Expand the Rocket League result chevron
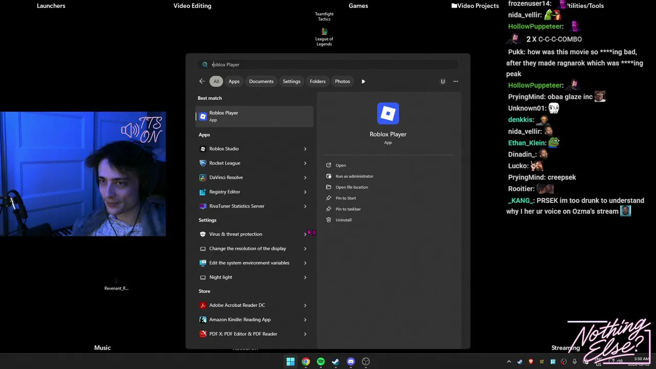 click(305, 163)
